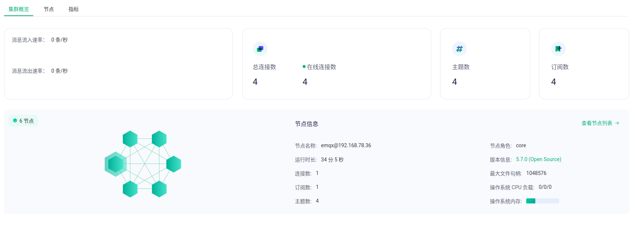Click the 总连接数 label
Viewport: 635px width, 225px height.
point(265,67)
